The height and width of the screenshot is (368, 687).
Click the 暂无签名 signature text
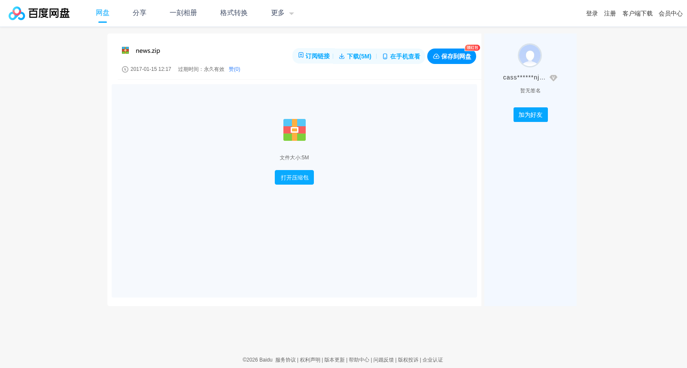point(530,91)
